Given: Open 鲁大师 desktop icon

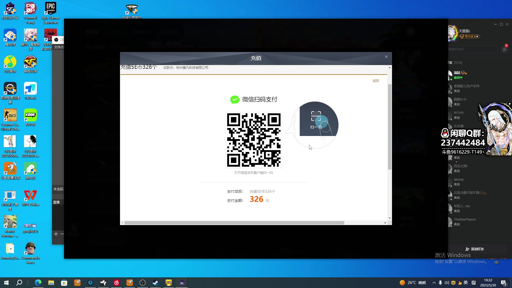Looking at the screenshot, I should click(10, 38).
